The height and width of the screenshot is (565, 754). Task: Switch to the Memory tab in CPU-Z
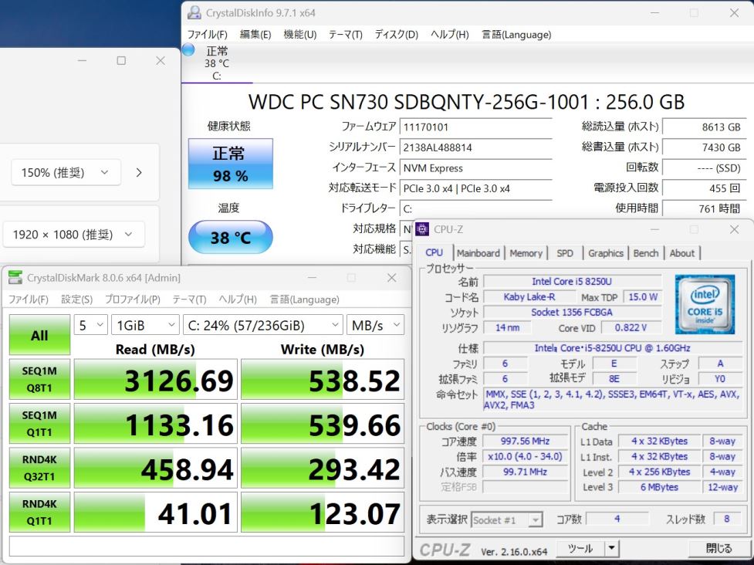tap(526, 253)
